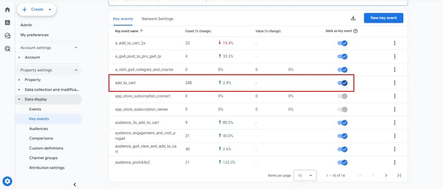Sort by Key event name arrow

coord(141,31)
